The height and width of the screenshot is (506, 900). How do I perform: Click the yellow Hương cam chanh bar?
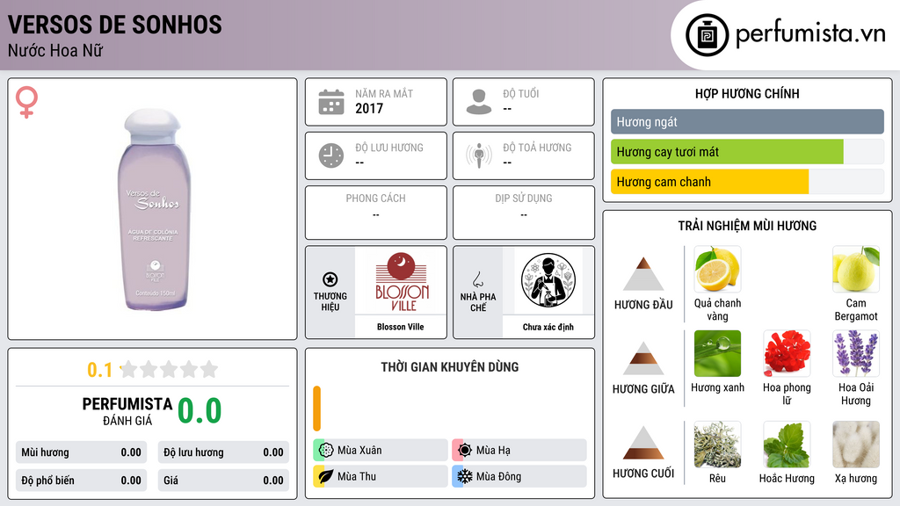710,182
